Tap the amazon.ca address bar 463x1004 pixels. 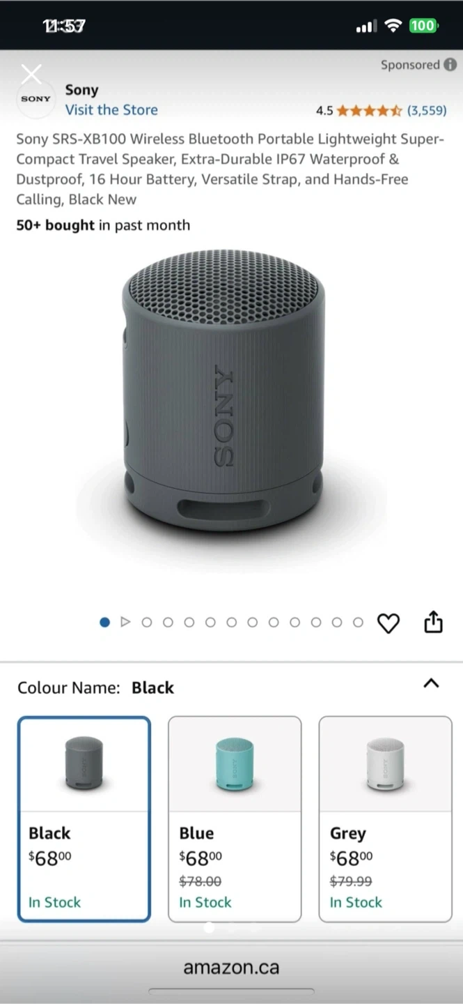231,968
